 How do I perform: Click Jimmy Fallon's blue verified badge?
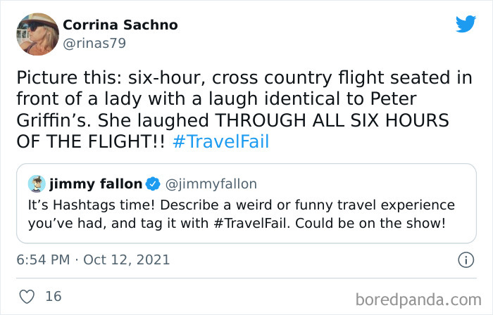click(x=153, y=184)
